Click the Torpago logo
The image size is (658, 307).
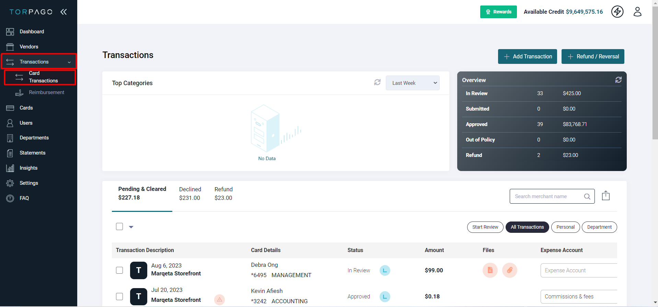31,12
